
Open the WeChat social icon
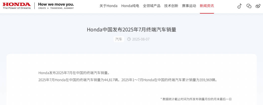click(249, 6)
